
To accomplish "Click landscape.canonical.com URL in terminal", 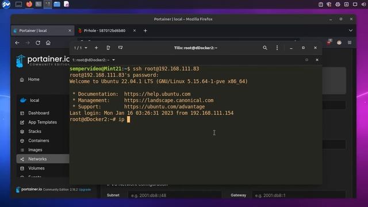I will tap(168, 100).
